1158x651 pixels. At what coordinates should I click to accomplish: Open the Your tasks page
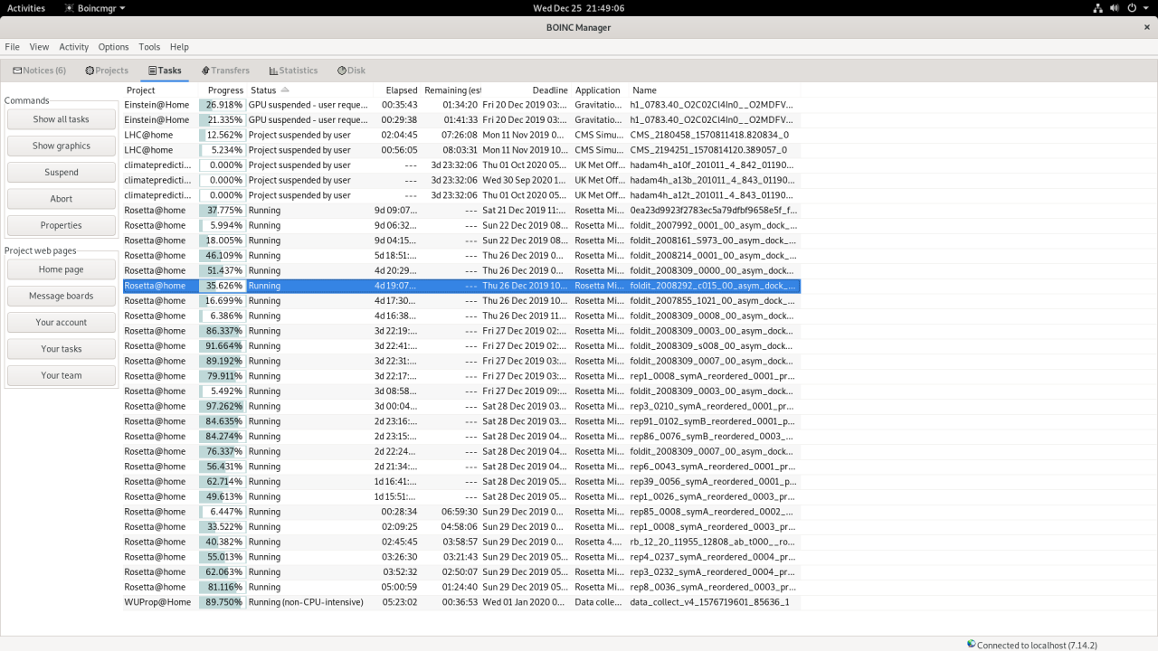(x=62, y=349)
